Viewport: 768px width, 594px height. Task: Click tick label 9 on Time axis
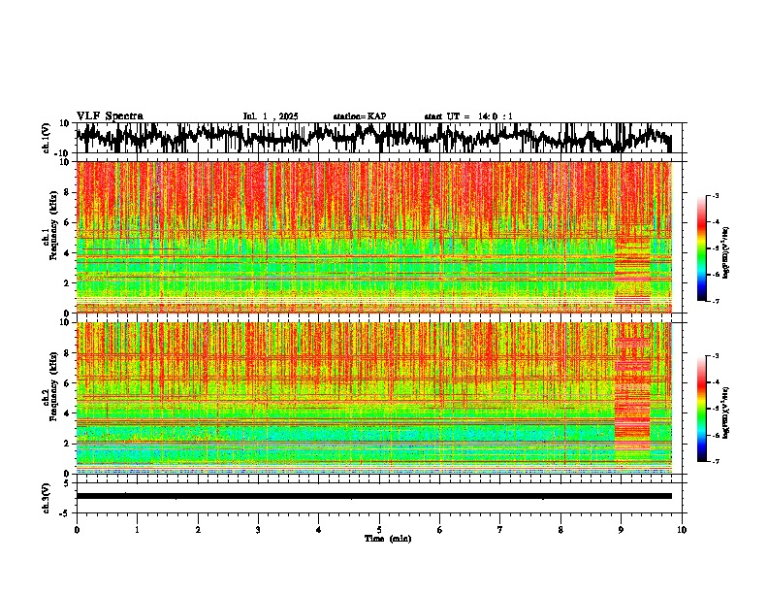pyautogui.click(x=621, y=530)
